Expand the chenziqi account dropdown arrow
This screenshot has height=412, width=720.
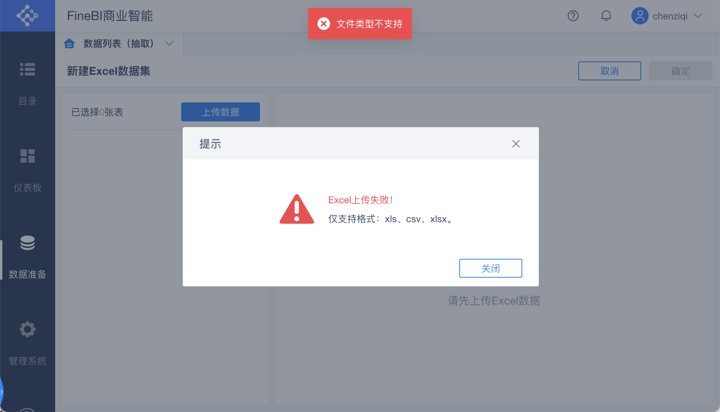[698, 16]
